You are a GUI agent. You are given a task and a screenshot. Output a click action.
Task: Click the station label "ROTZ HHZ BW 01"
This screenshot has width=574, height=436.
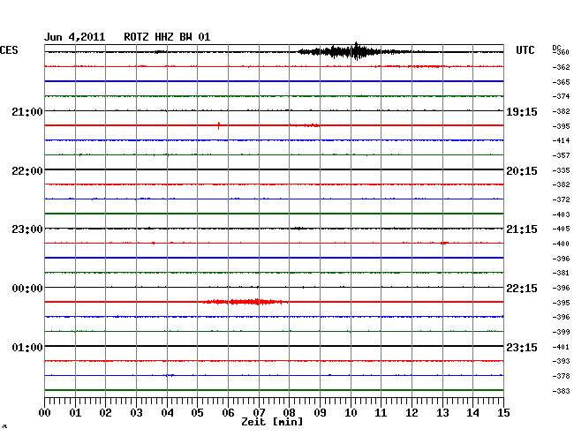167,37
